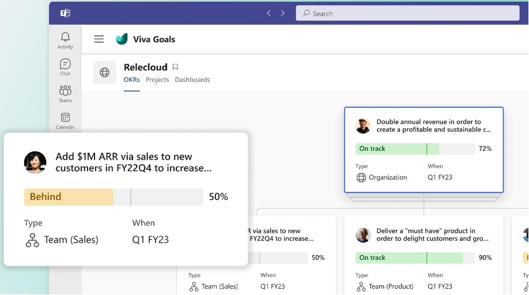Open Chat in the sidebar
The image size is (529, 295).
pos(65,67)
